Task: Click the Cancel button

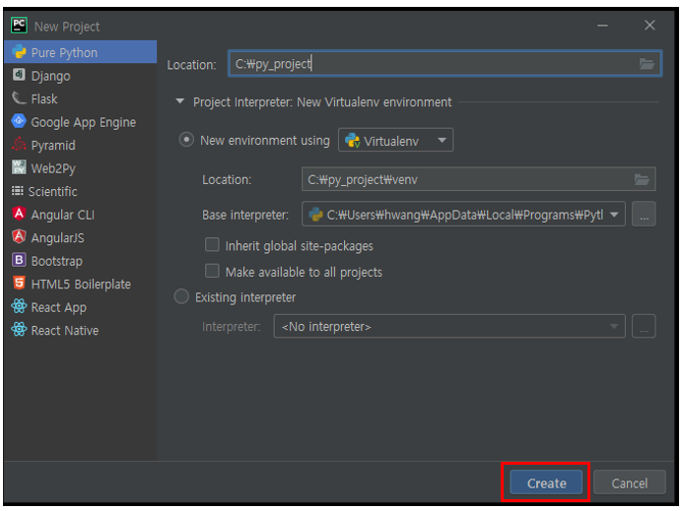Action: click(630, 482)
